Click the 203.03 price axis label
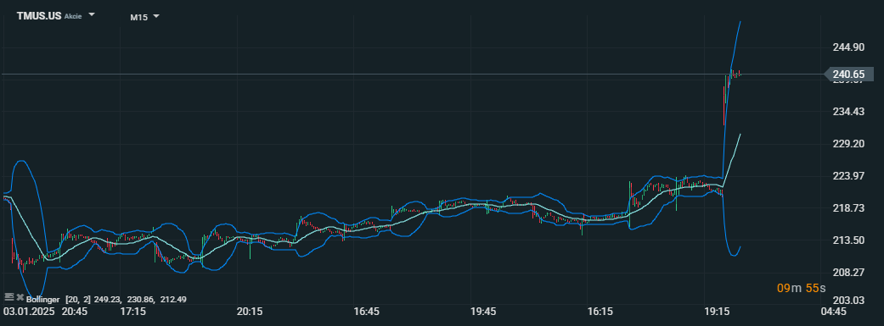This screenshot has width=884, height=326. [848, 300]
